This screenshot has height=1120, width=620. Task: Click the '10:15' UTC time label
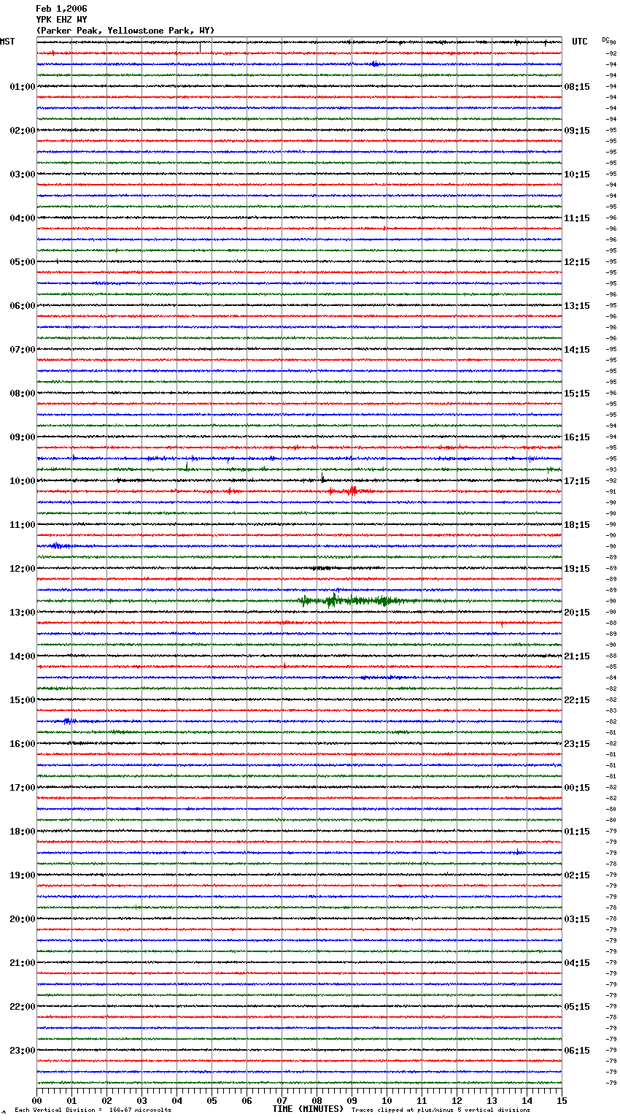577,174
